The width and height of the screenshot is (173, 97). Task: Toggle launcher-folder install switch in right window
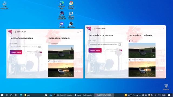point(120,50)
